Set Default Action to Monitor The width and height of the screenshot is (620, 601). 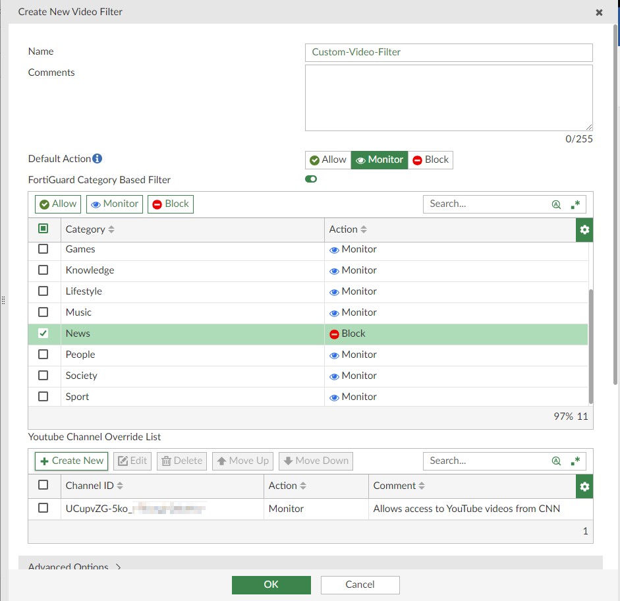[380, 159]
